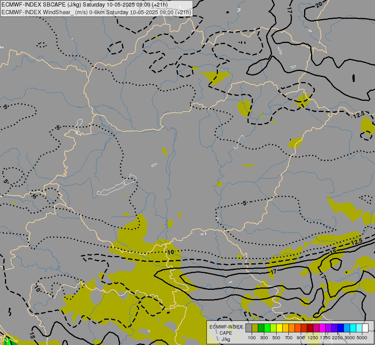The image size is (375, 345).
Task: Select the orange-red legend swatch
Action: [x=298, y=328]
